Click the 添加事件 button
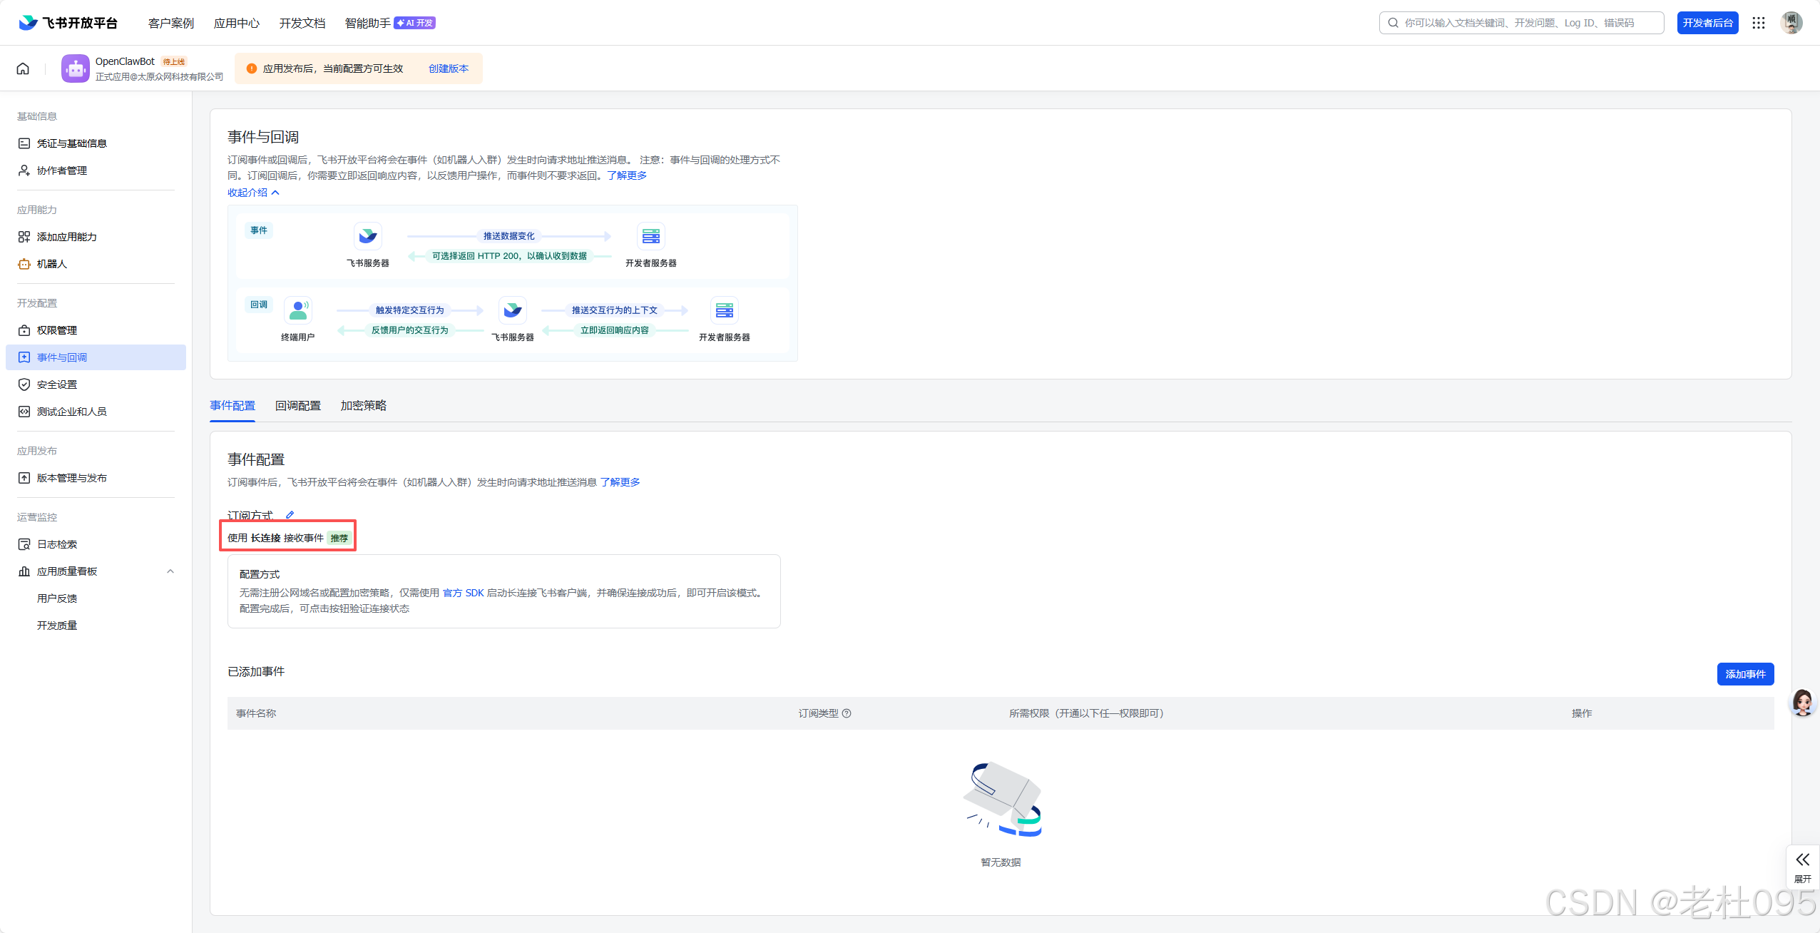 [x=1744, y=674]
